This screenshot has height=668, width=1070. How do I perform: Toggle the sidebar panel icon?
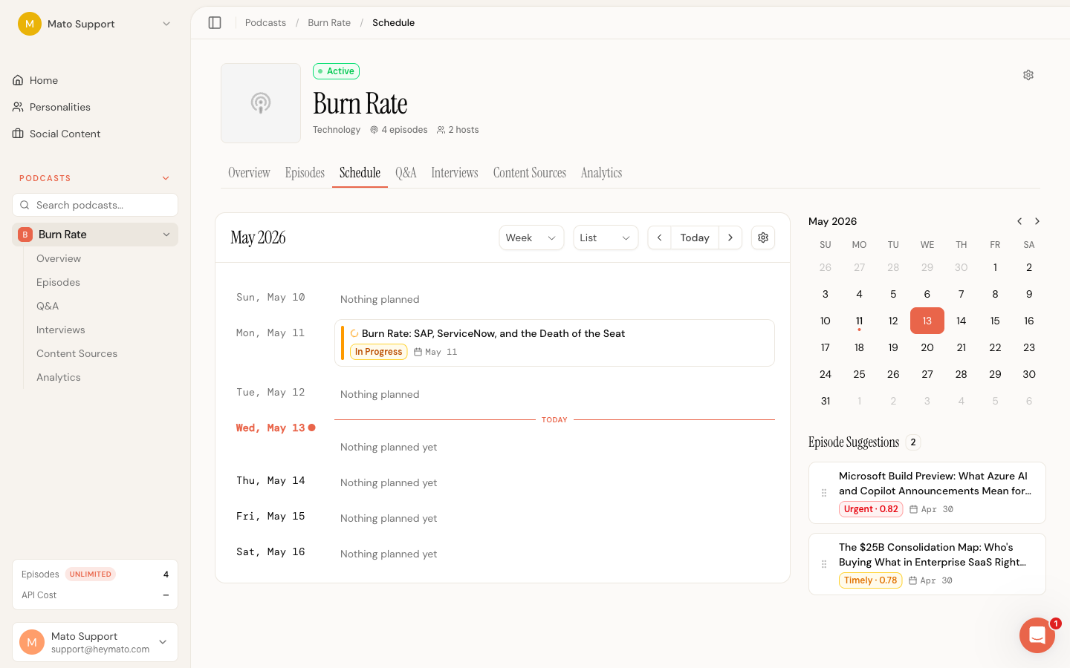click(215, 23)
